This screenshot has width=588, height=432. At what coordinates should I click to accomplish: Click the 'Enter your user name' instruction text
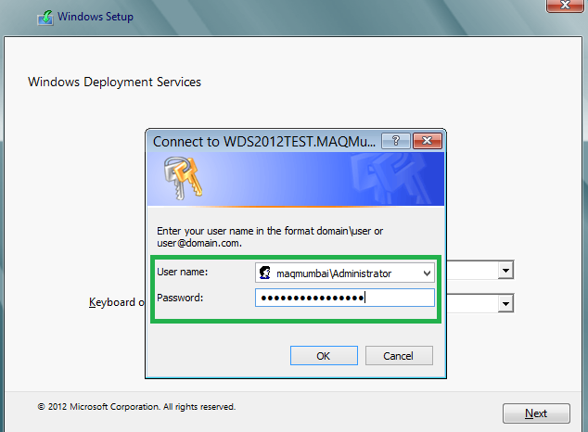coord(270,236)
